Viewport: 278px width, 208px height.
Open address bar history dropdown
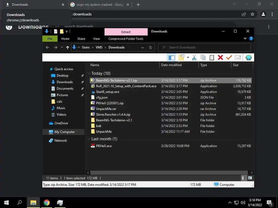142,48
